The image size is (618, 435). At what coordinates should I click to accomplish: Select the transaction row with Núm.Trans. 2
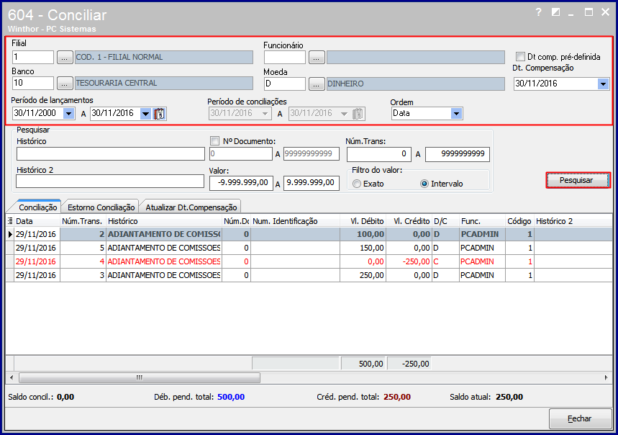(309, 234)
